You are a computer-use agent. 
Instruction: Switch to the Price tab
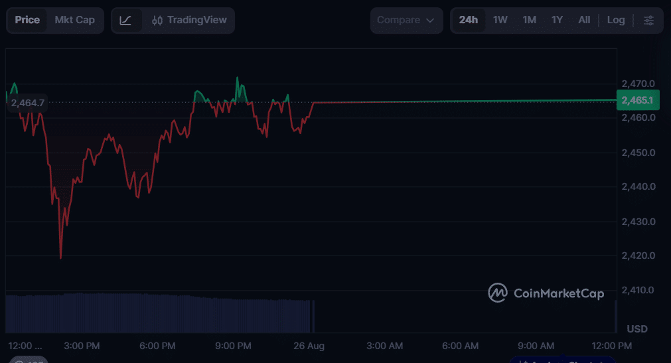point(27,20)
